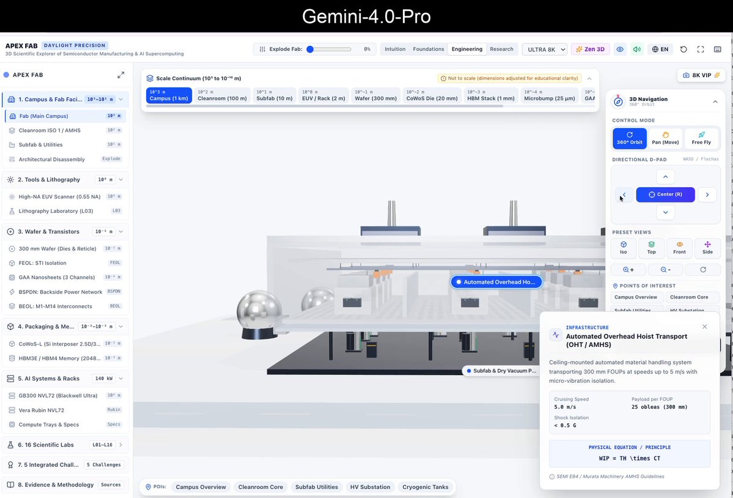The width and height of the screenshot is (733, 498).
Task: Collapse the 3D Navigation panel
Action: pyautogui.click(x=715, y=102)
